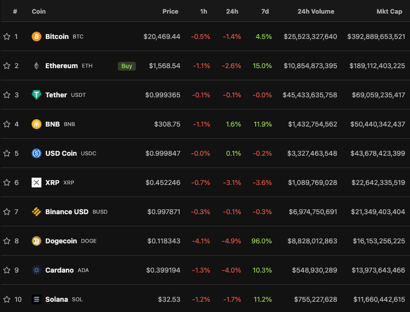This screenshot has height=312, width=410.
Task: Select the USDC ticker label
Action: (89, 153)
